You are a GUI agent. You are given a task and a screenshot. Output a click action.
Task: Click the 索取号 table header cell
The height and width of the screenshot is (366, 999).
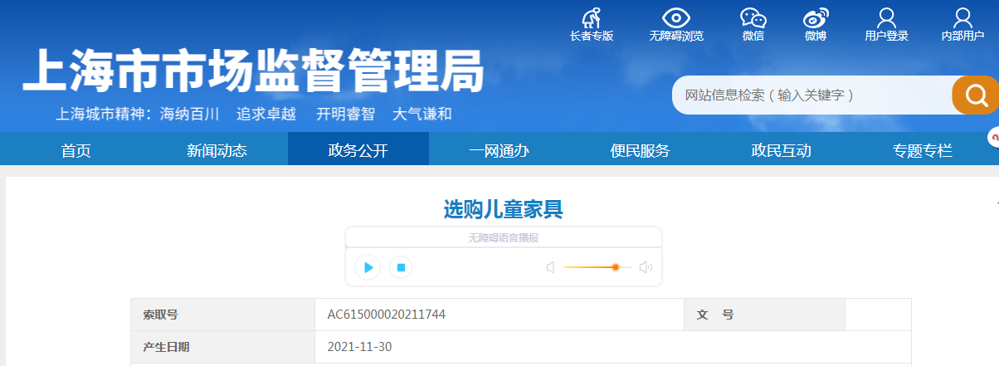pyautogui.click(x=222, y=315)
